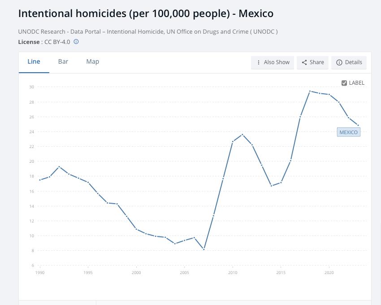Click the 1990 first data point
The width and height of the screenshot is (381, 305).
40,180
